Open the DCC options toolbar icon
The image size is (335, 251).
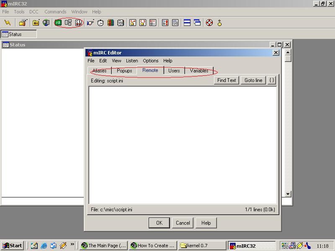click(x=153, y=23)
